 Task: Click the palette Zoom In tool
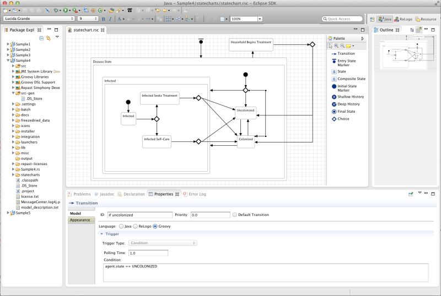336,46
